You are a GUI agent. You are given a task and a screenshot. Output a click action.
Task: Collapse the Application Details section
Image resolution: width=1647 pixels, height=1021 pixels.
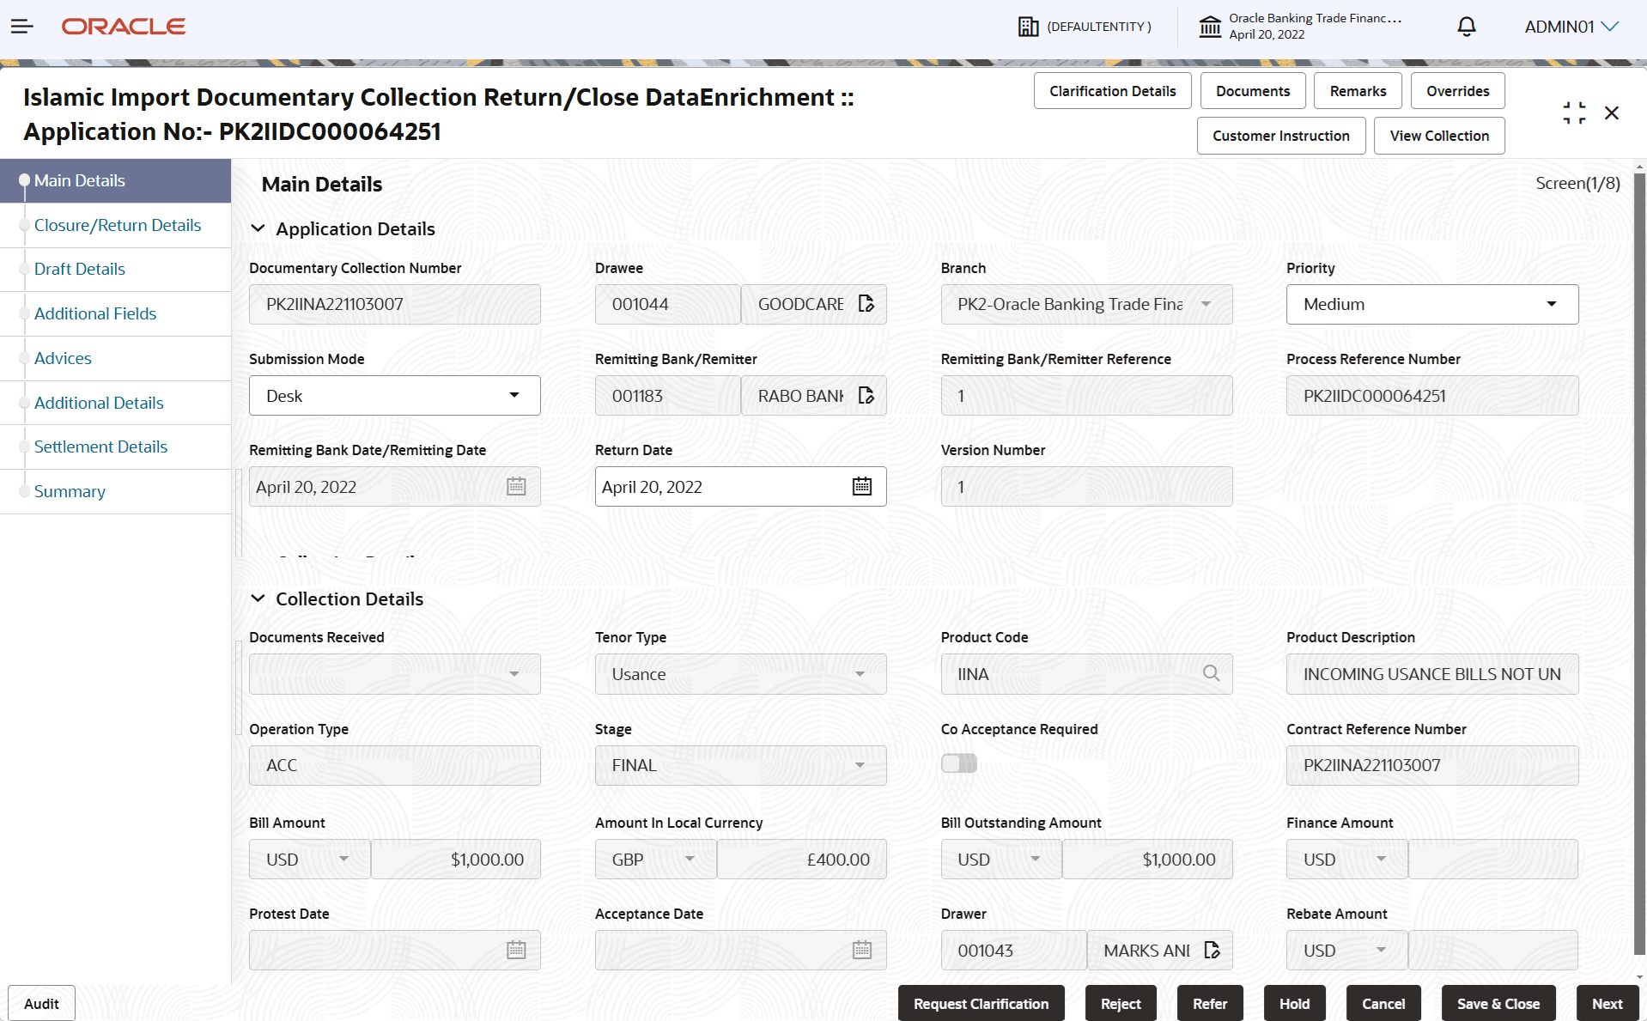[x=258, y=228]
